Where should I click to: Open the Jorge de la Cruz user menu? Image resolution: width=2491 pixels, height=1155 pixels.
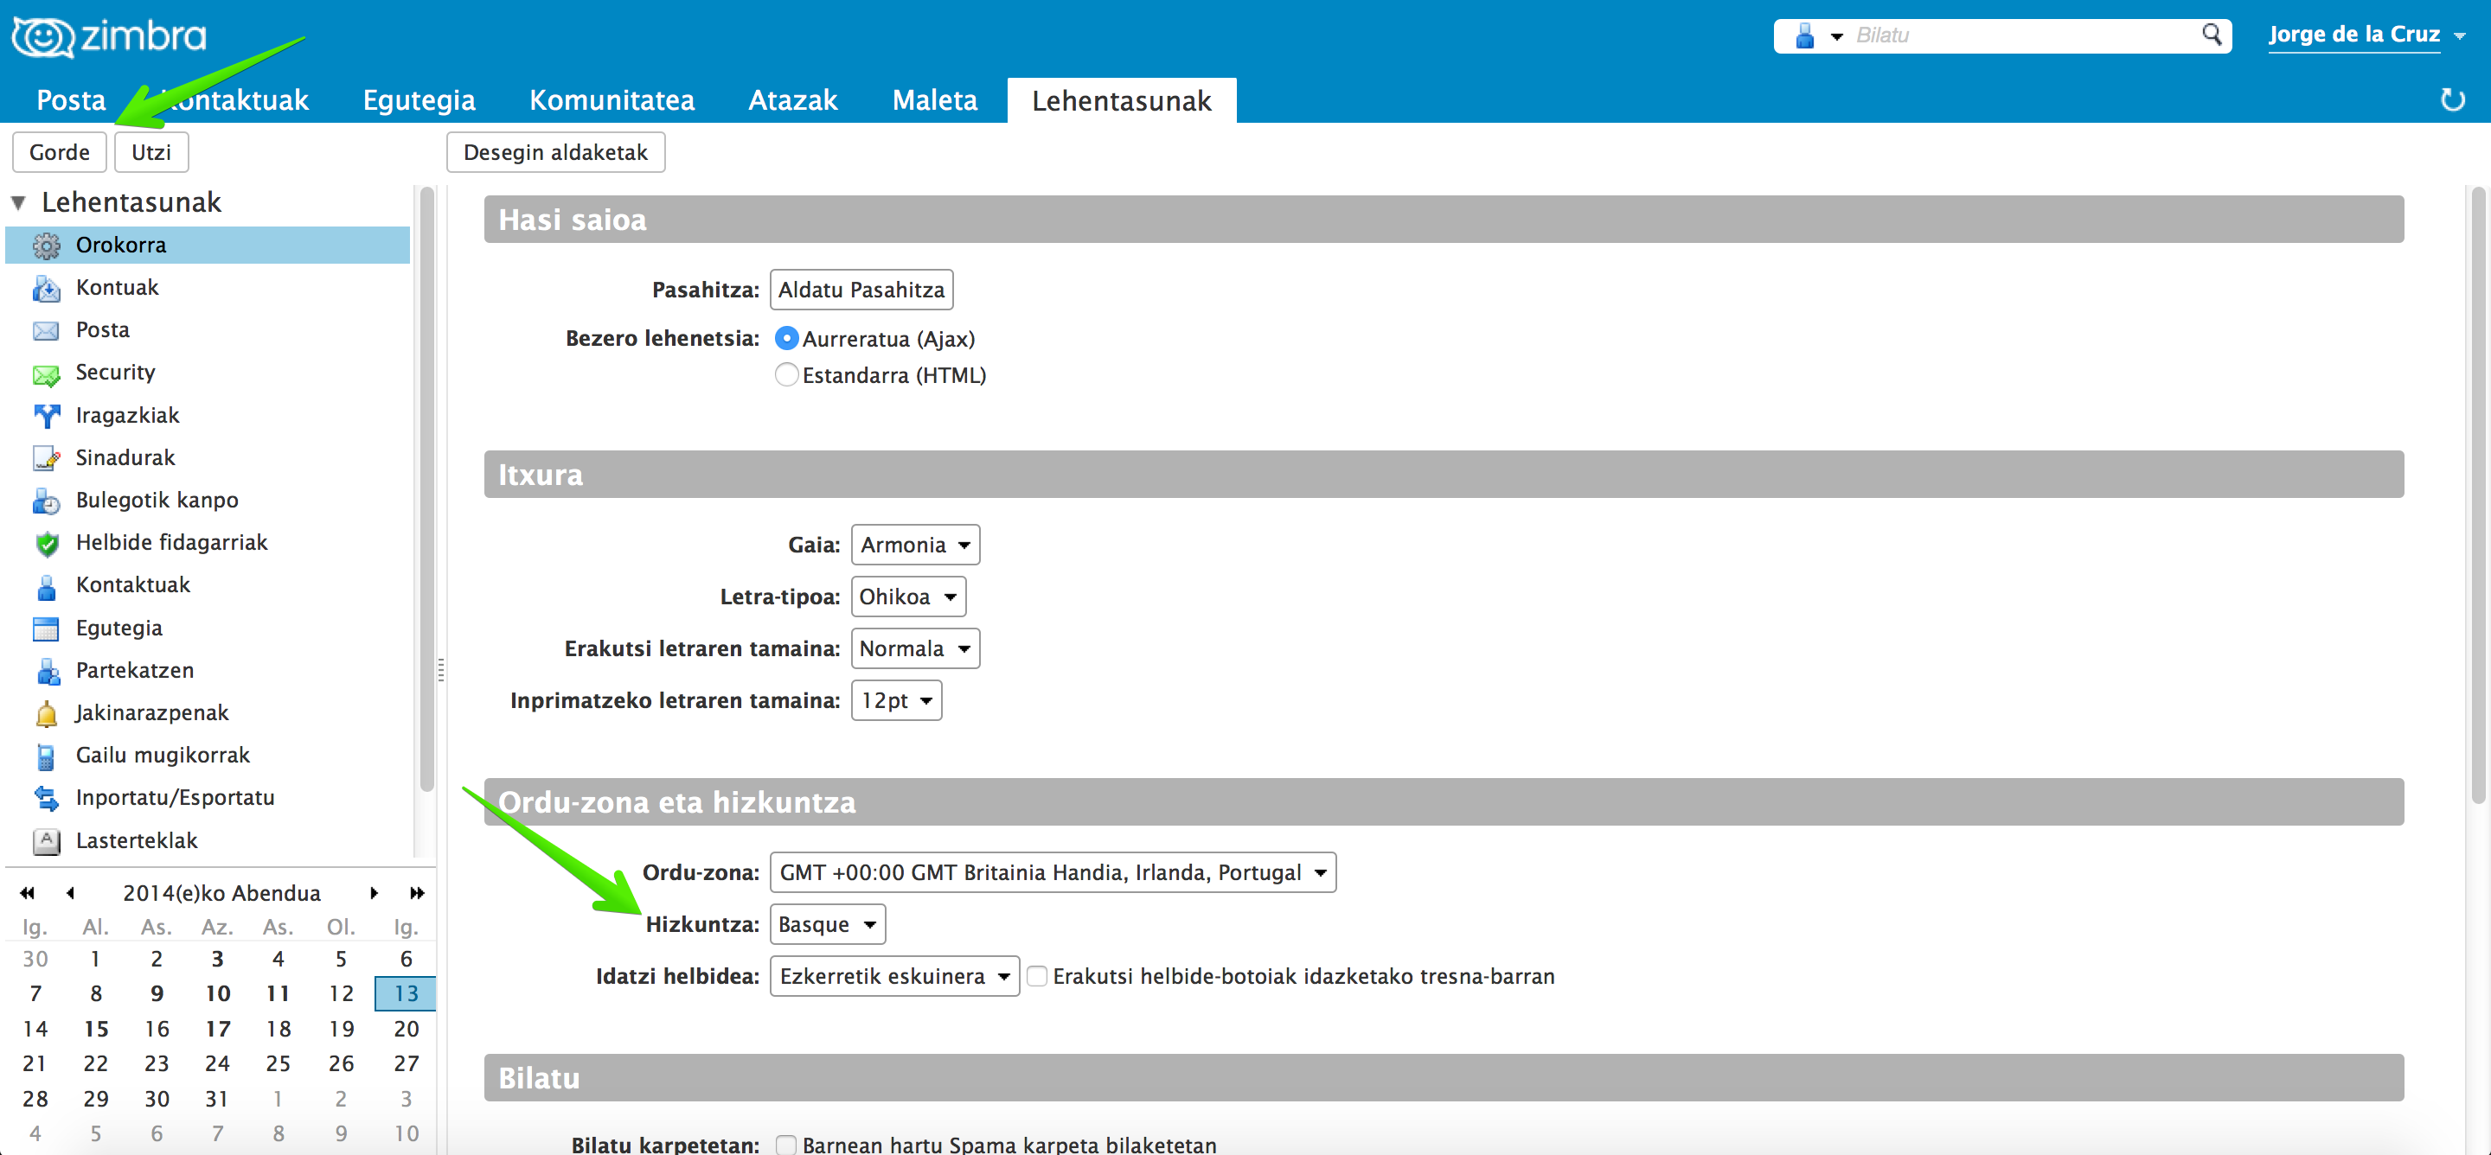coord(2366,35)
